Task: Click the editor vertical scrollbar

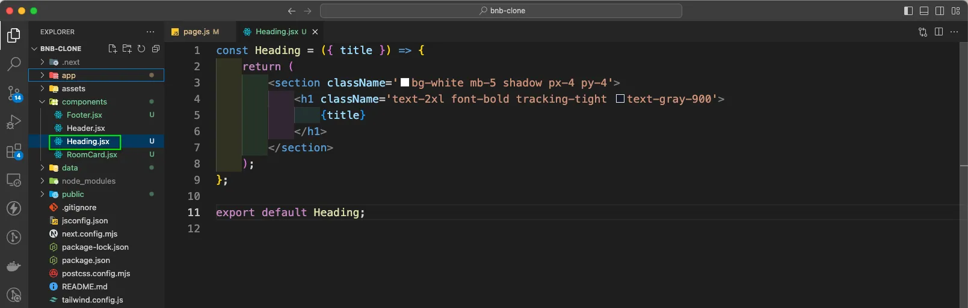Action: pyautogui.click(x=964, y=174)
